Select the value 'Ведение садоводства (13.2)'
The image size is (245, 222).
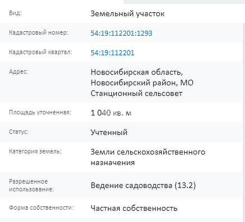[143, 186]
